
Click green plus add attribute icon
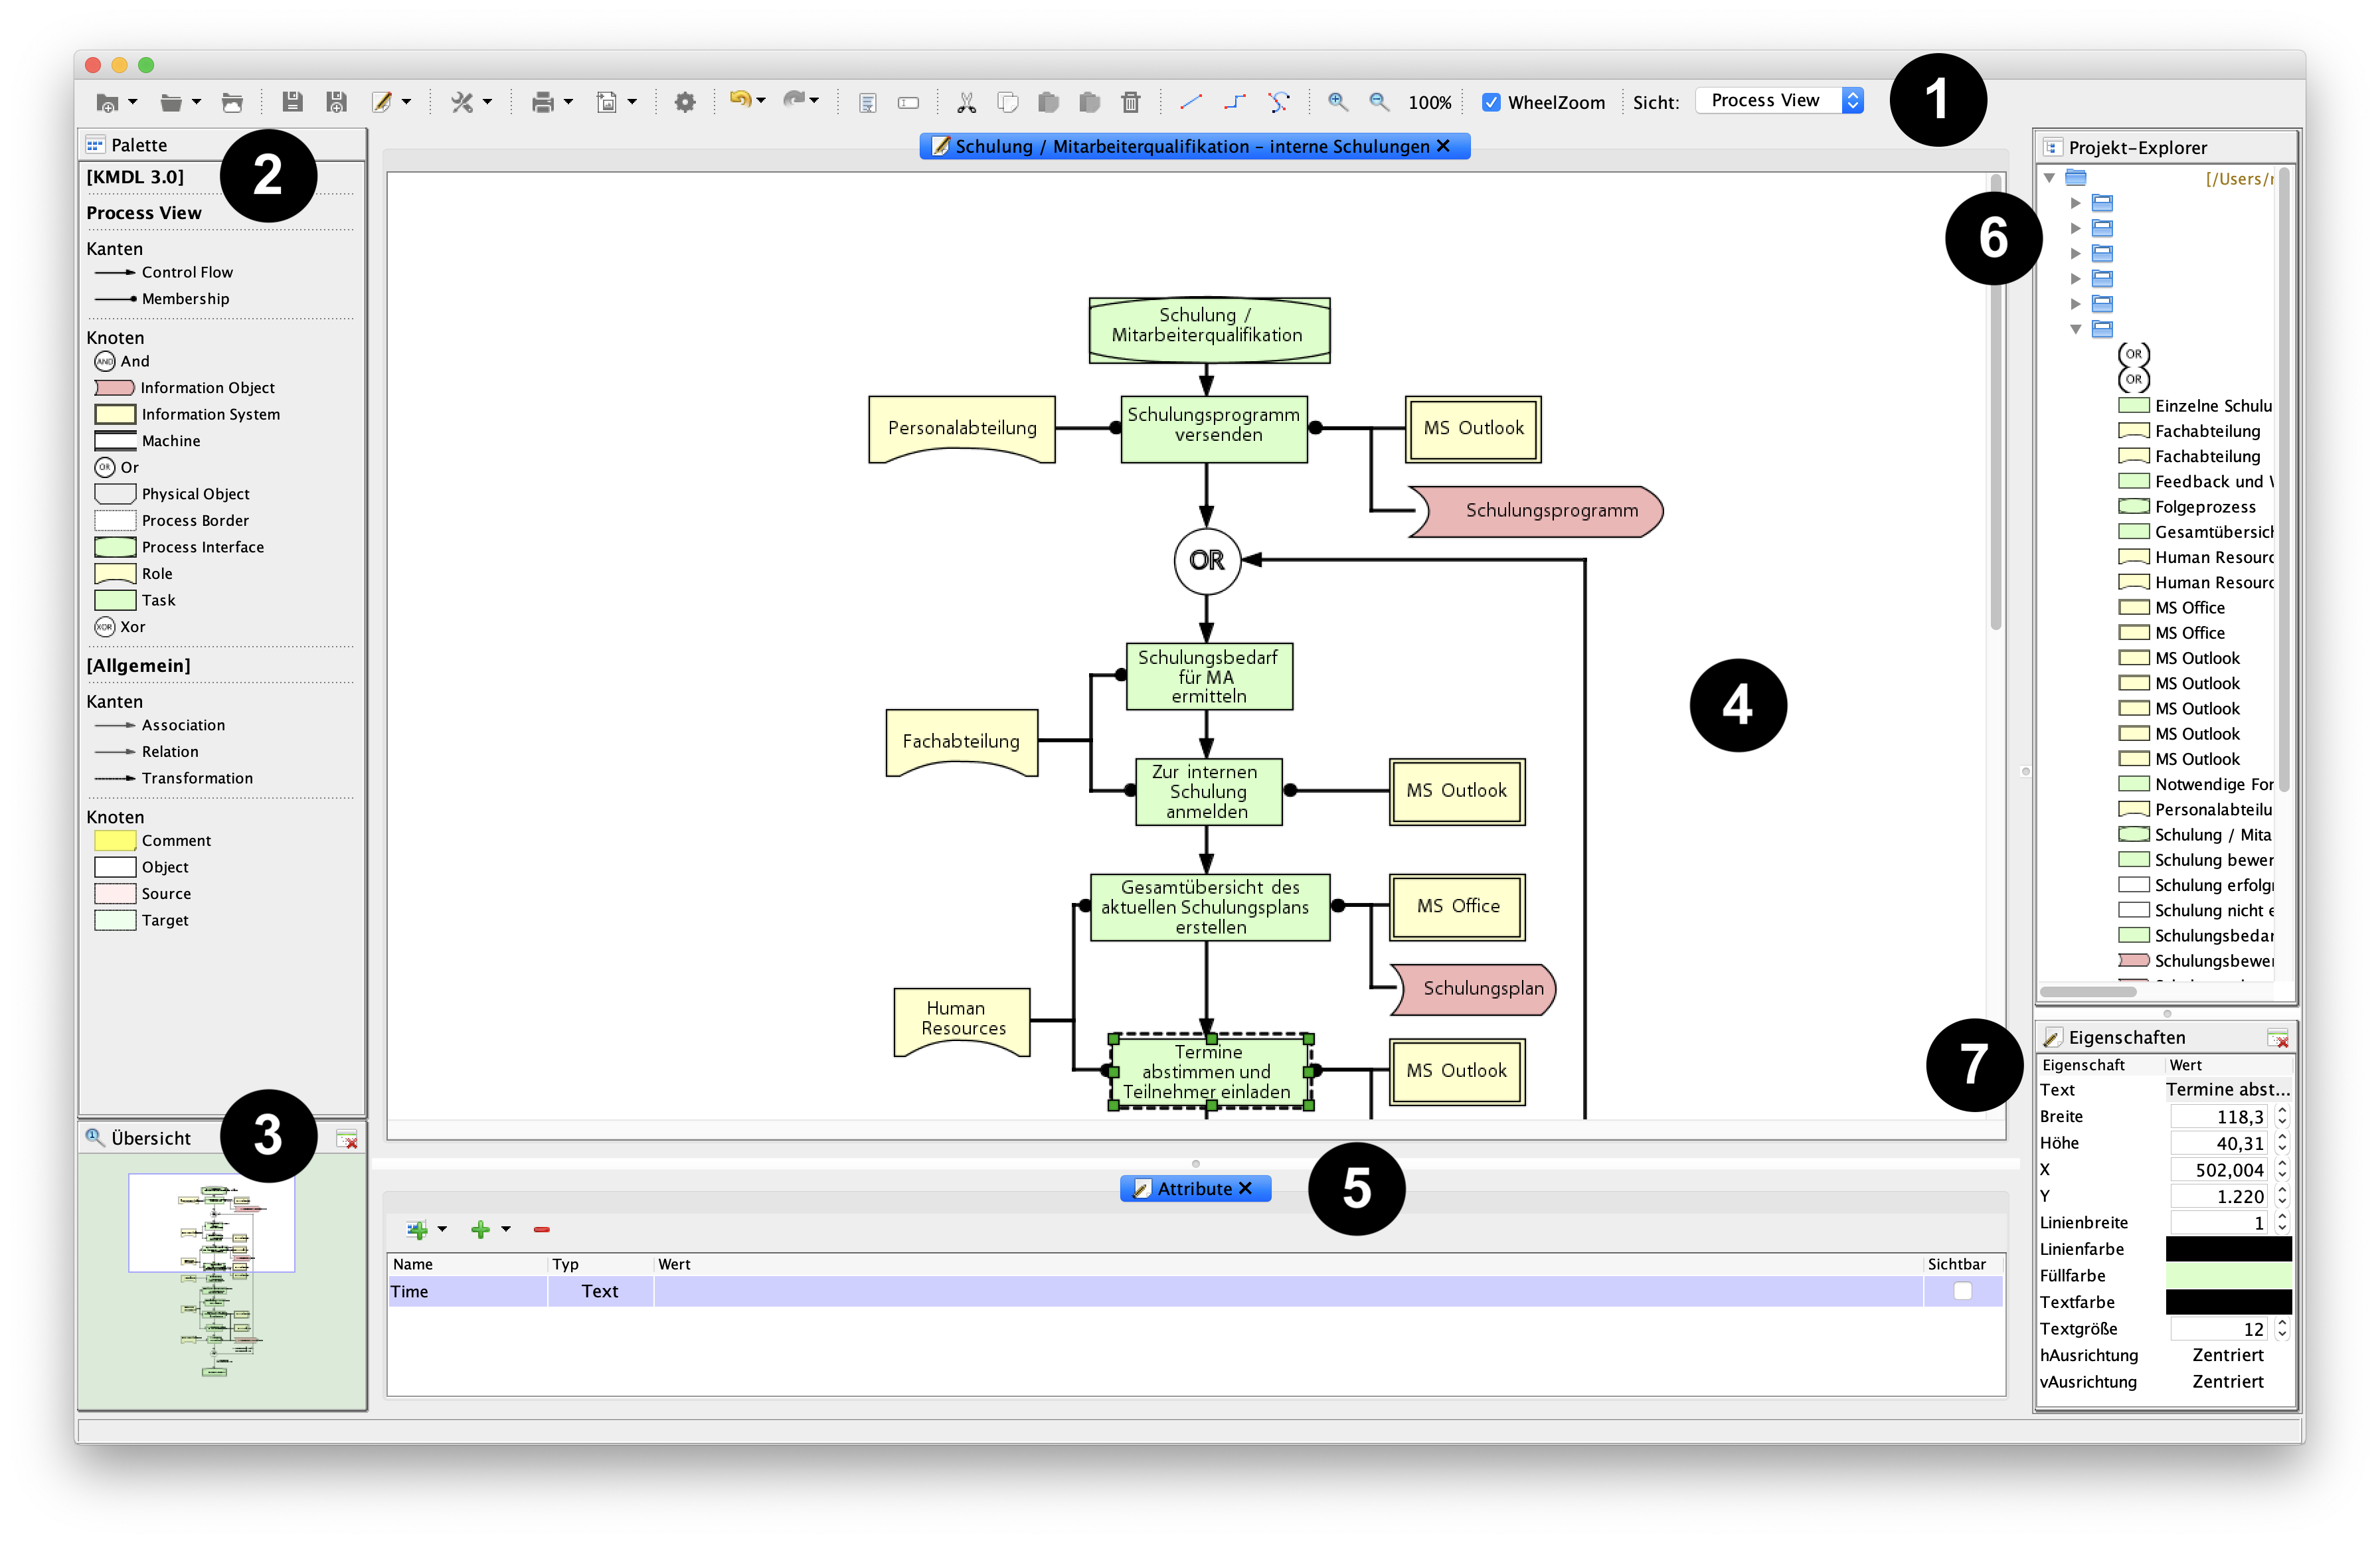[480, 1230]
